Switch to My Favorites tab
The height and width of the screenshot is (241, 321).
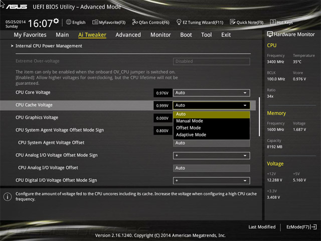[30, 35]
